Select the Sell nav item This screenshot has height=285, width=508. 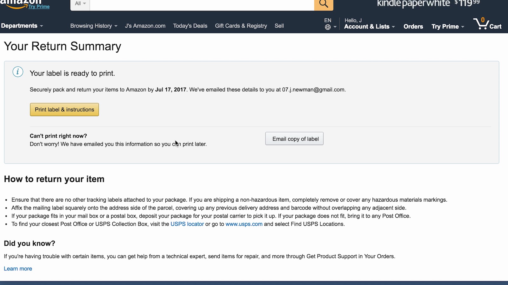pos(279,26)
